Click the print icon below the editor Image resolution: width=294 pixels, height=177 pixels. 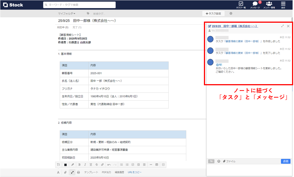tap(78, 172)
